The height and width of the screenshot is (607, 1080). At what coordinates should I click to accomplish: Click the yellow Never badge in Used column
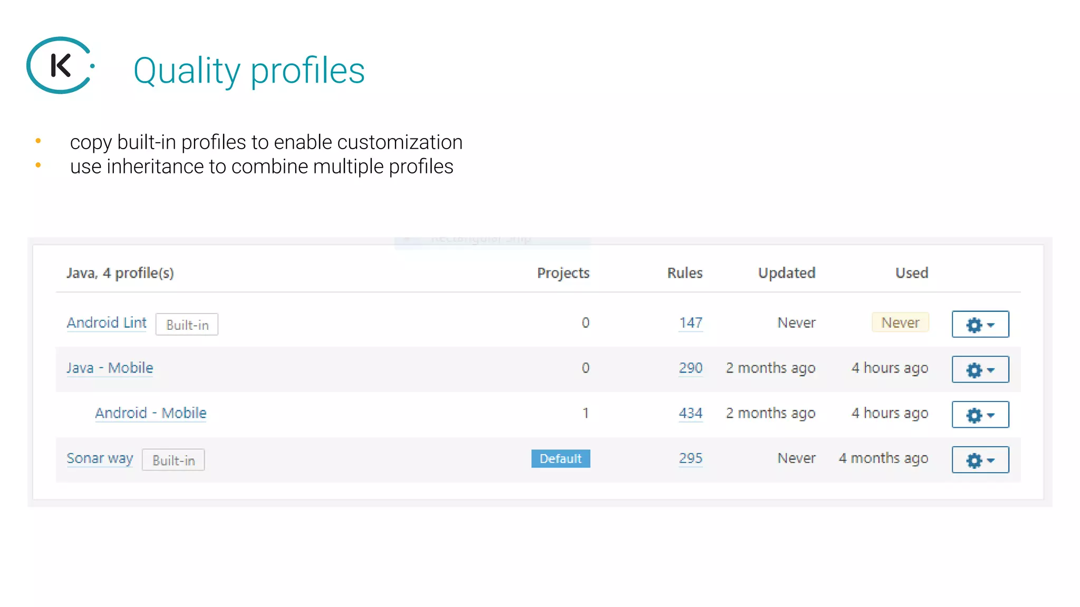[x=900, y=322]
